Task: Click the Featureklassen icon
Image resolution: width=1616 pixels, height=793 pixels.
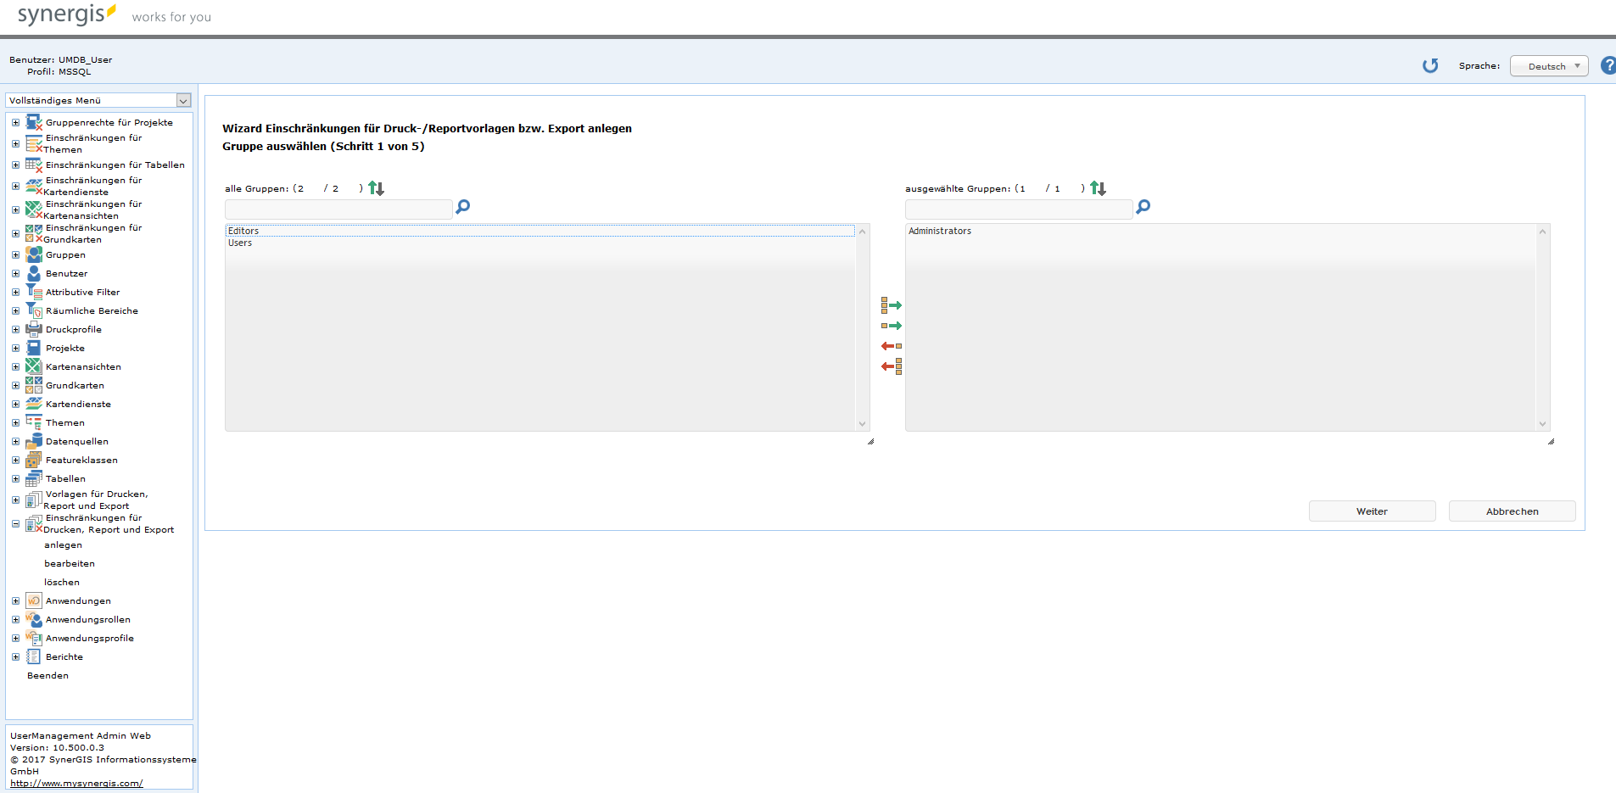Action: (34, 460)
